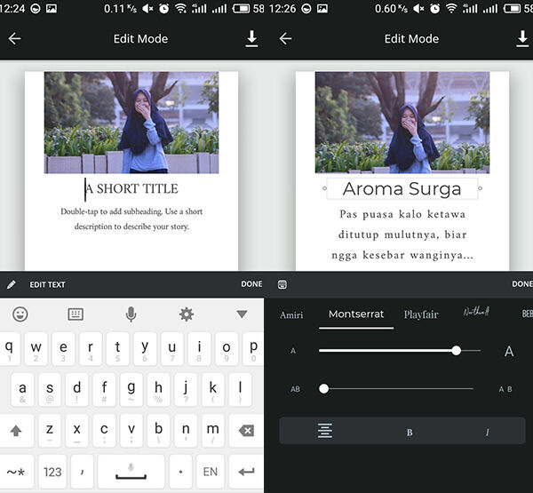Tap left resize handle of title box
This screenshot has width=533, height=493.
coord(324,188)
